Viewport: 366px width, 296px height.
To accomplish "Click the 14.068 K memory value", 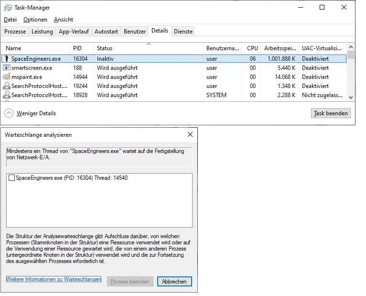I will click(285, 77).
